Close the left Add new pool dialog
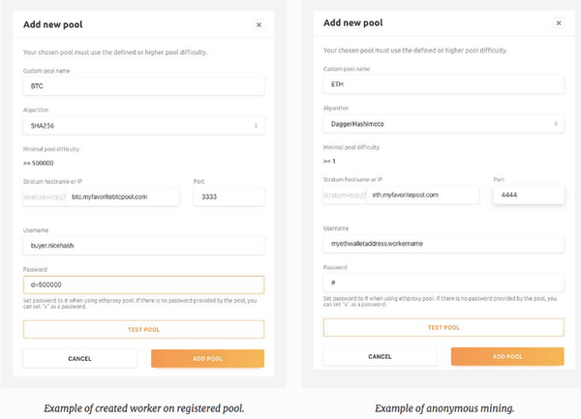 click(x=259, y=25)
